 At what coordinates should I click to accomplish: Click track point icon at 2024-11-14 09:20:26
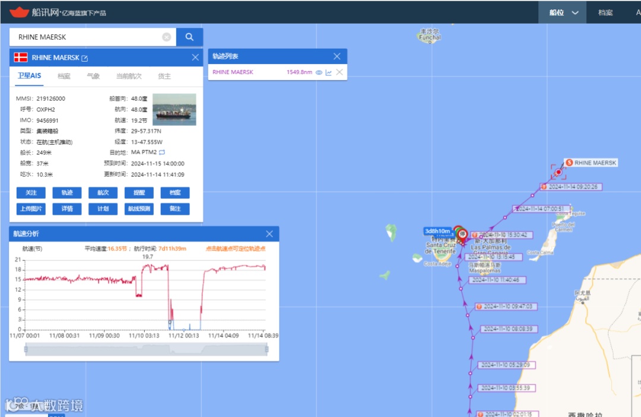[544, 187]
